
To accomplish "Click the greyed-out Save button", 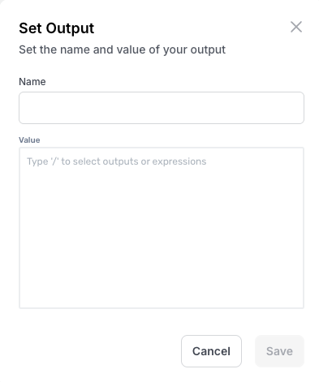I will 279,351.
